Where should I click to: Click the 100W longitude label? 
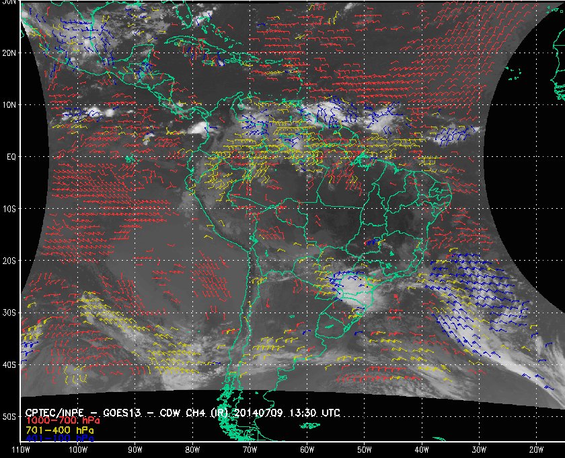tap(78, 450)
